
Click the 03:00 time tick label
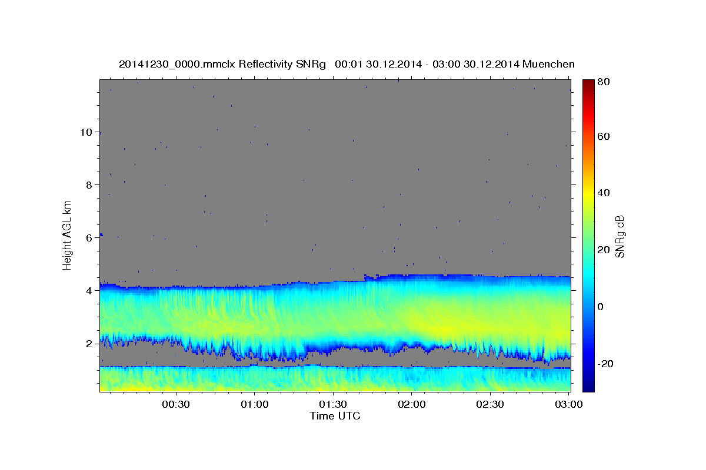(568, 405)
